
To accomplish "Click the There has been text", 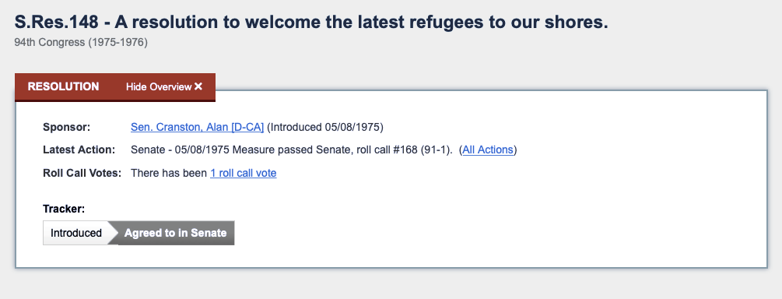I will pyautogui.click(x=169, y=173).
